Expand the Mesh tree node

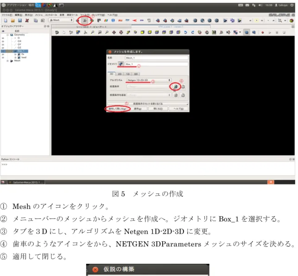coord(8,61)
